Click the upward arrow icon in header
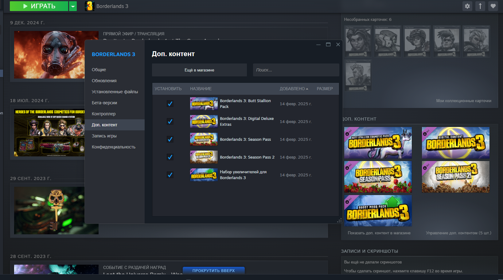Screen dimensions: 503x280 (480, 6)
